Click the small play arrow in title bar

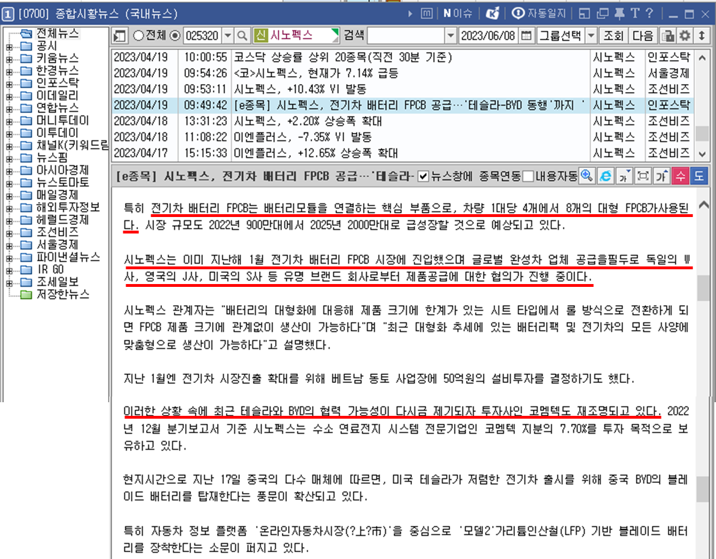coord(410,13)
